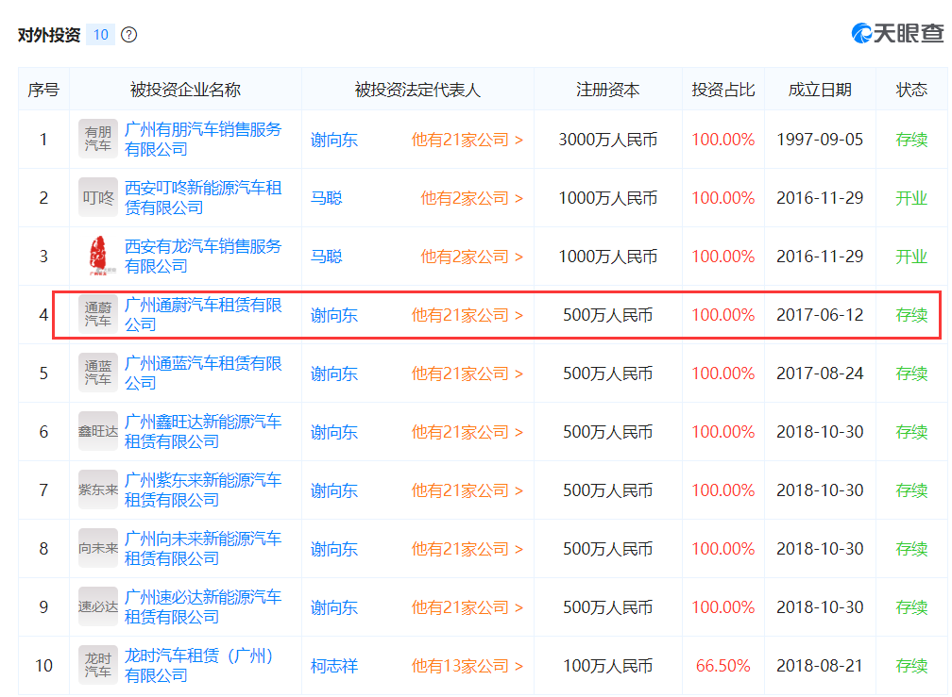Click the 通蔚汽车 company logo thumbnail

point(98,315)
